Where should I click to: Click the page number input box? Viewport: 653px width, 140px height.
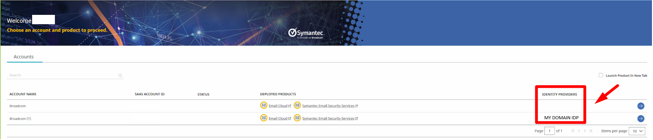point(549,131)
